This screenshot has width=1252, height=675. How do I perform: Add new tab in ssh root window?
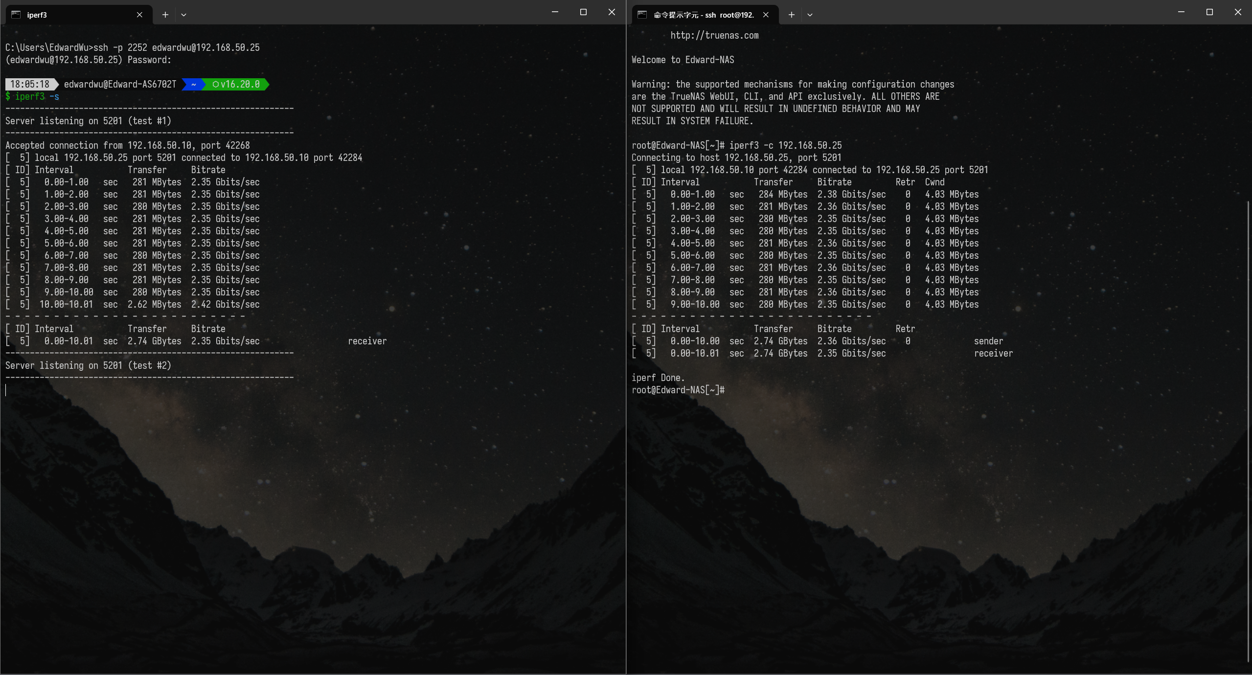pyautogui.click(x=791, y=15)
